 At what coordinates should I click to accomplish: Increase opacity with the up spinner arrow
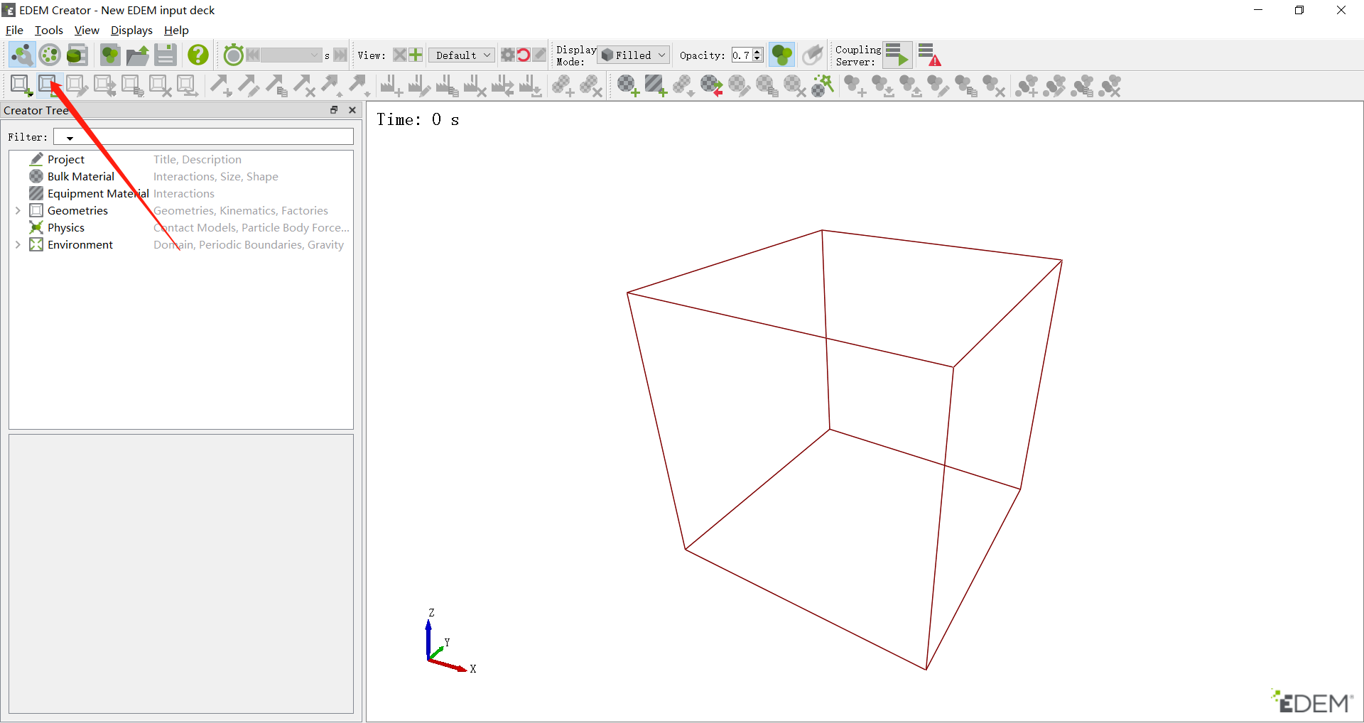757,51
